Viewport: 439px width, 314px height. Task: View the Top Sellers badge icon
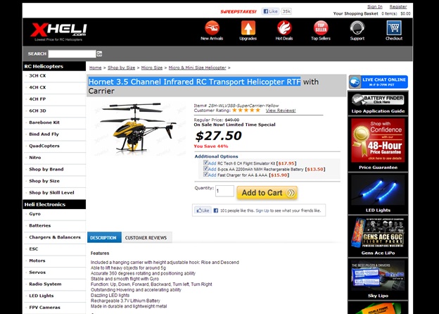point(321,28)
